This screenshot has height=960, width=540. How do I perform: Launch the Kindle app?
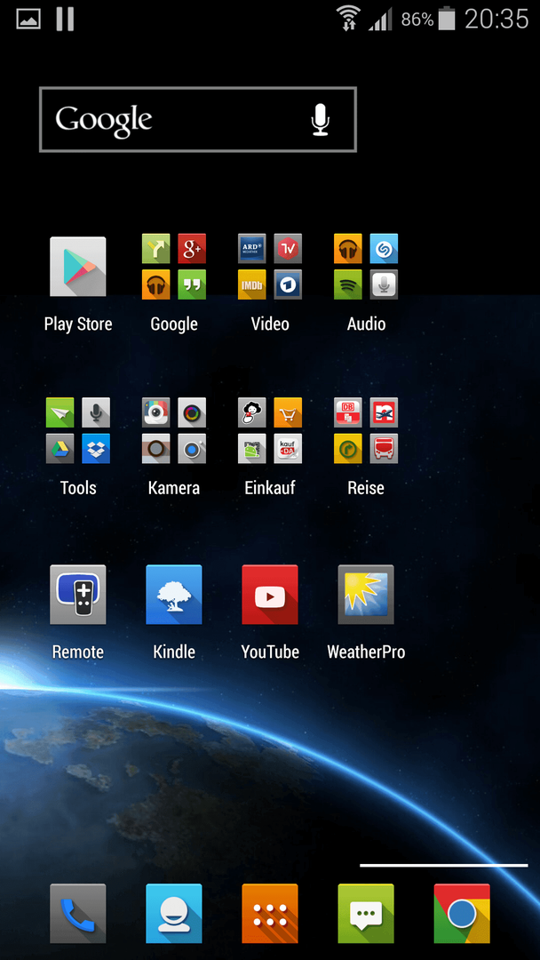(x=174, y=595)
